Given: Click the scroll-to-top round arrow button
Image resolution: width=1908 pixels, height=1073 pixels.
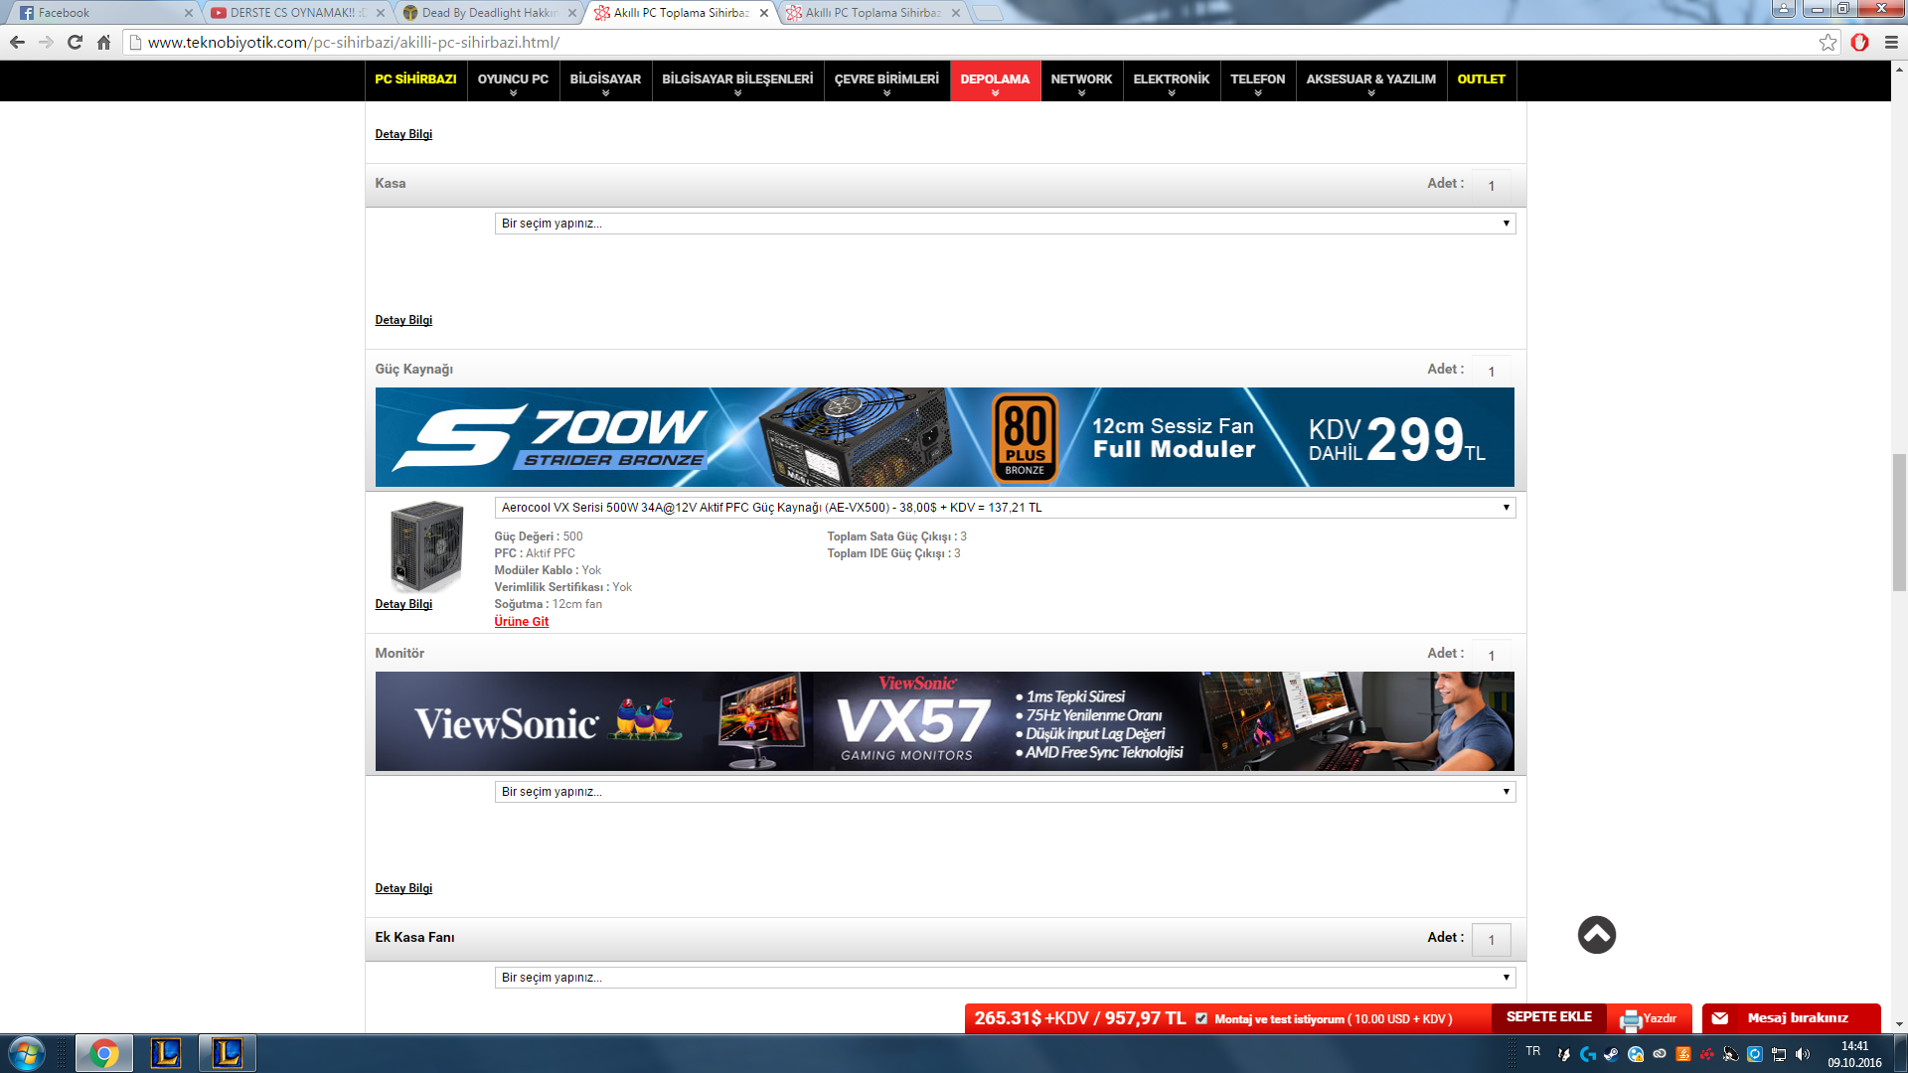Looking at the screenshot, I should pyautogui.click(x=1597, y=935).
